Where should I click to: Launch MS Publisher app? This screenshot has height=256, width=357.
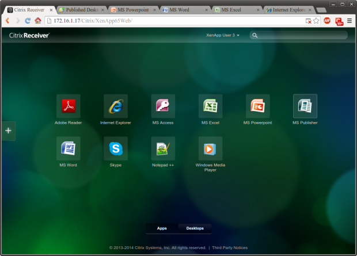click(x=305, y=106)
